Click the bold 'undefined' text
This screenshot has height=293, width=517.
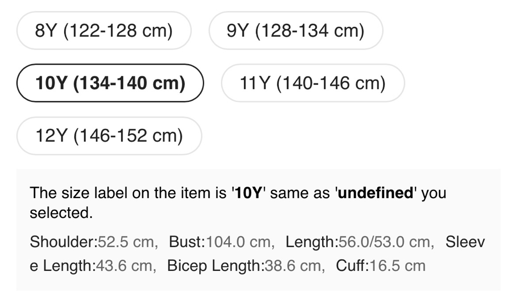[x=375, y=193]
